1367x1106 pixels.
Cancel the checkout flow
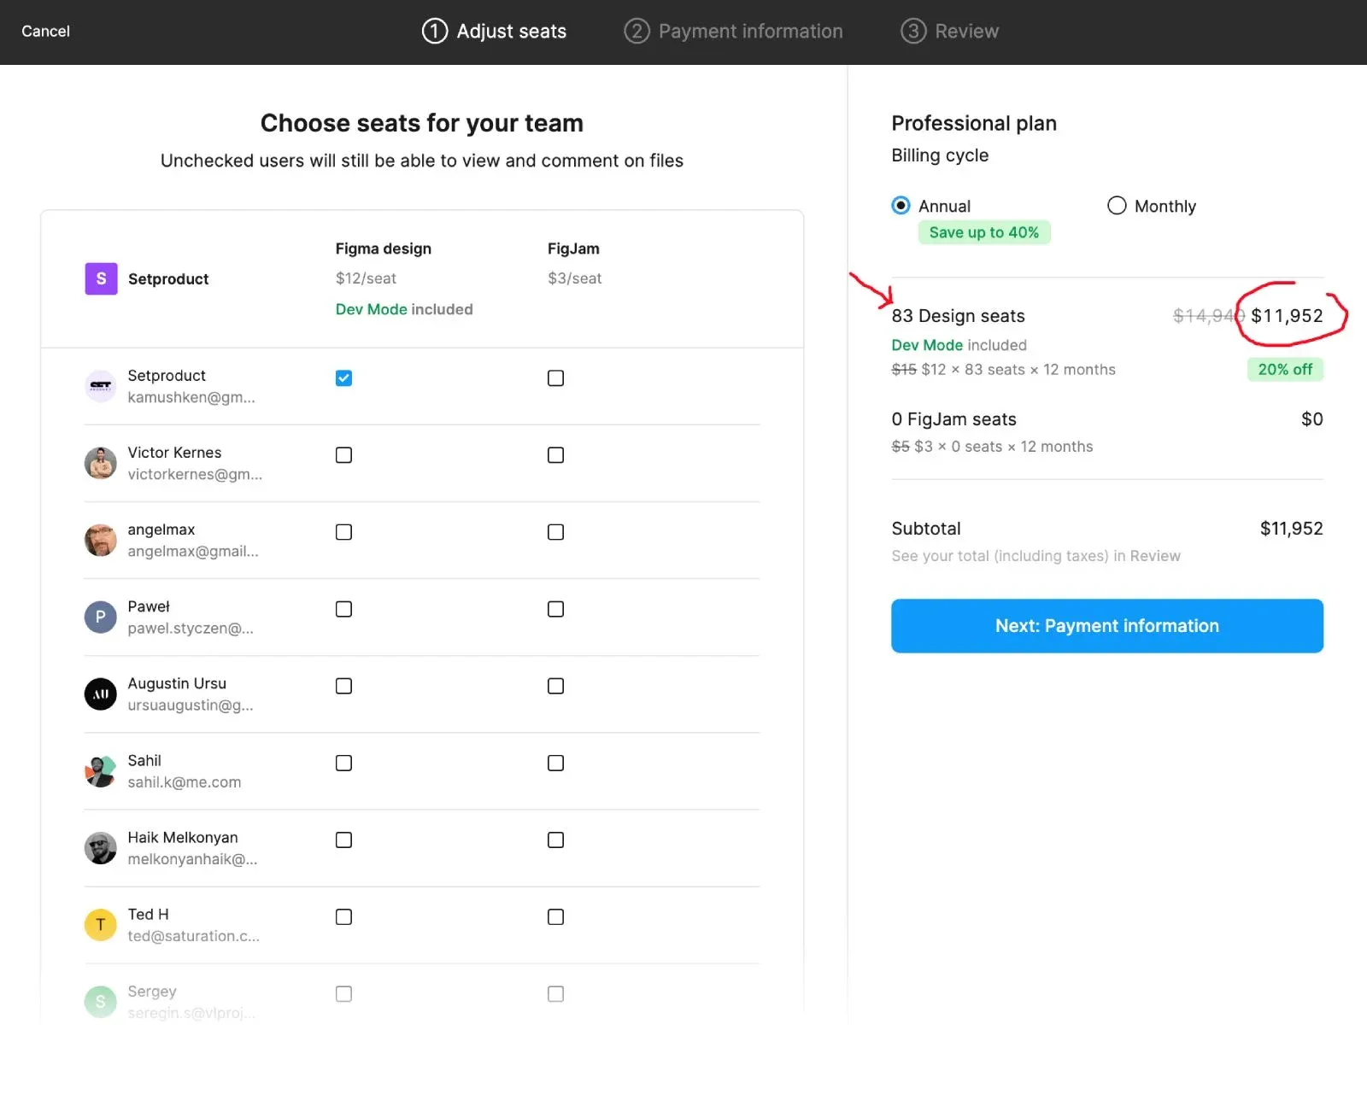point(45,31)
